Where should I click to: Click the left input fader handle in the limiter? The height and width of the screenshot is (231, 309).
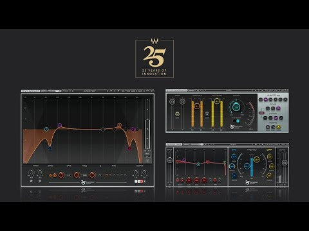172,101
